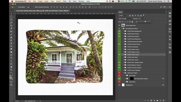Select the Brush tool
The height and width of the screenshot is (102, 181).
click(11, 35)
